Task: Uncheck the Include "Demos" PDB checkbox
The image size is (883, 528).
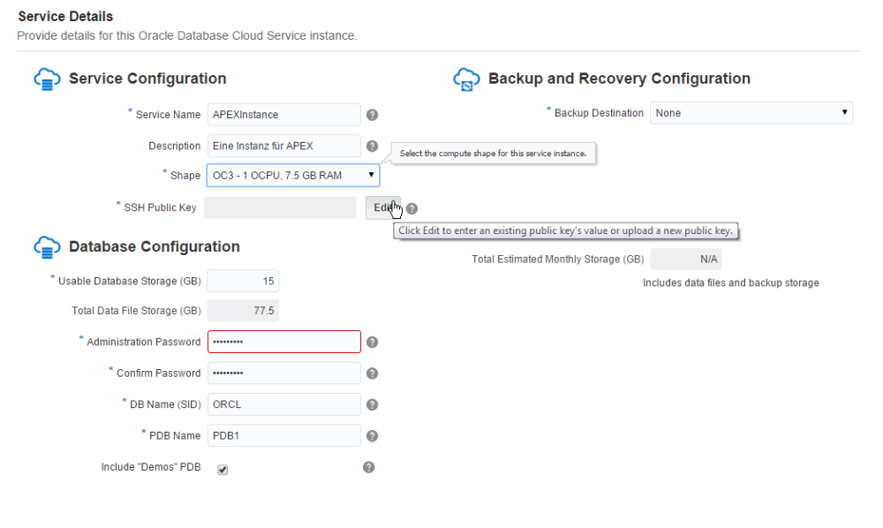Action: coord(222,469)
